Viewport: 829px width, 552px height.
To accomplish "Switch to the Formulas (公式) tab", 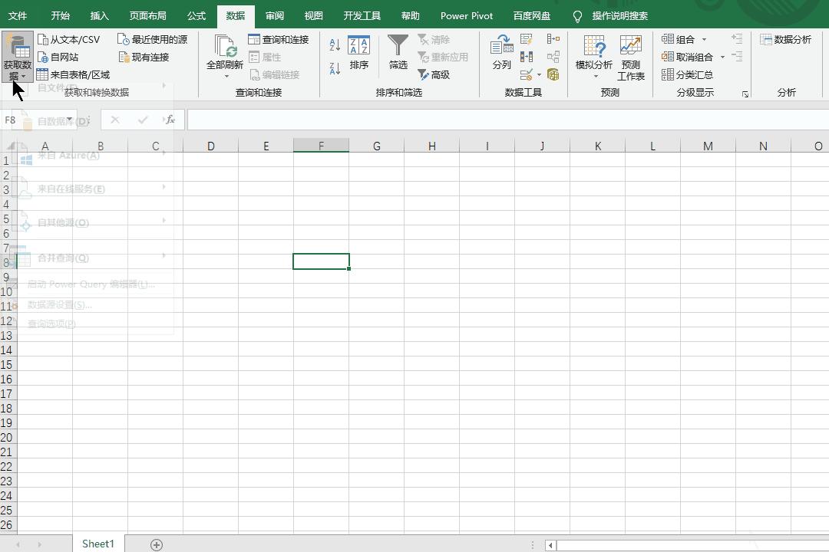I will pyautogui.click(x=197, y=16).
